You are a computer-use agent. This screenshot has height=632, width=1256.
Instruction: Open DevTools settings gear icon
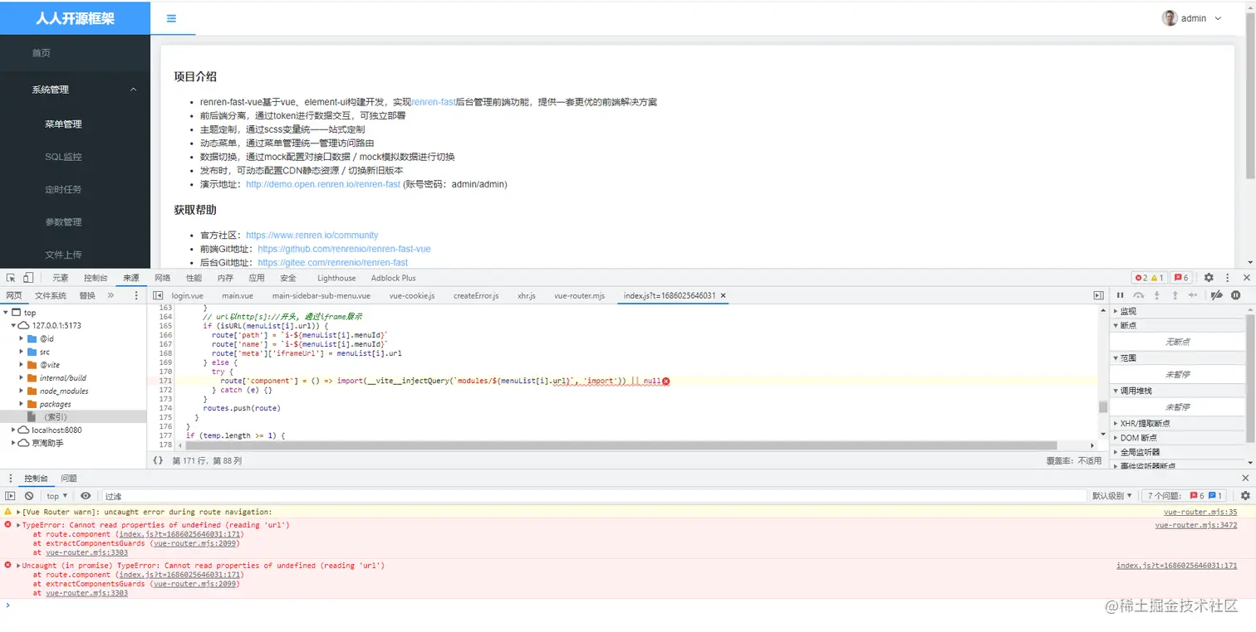[x=1209, y=278]
